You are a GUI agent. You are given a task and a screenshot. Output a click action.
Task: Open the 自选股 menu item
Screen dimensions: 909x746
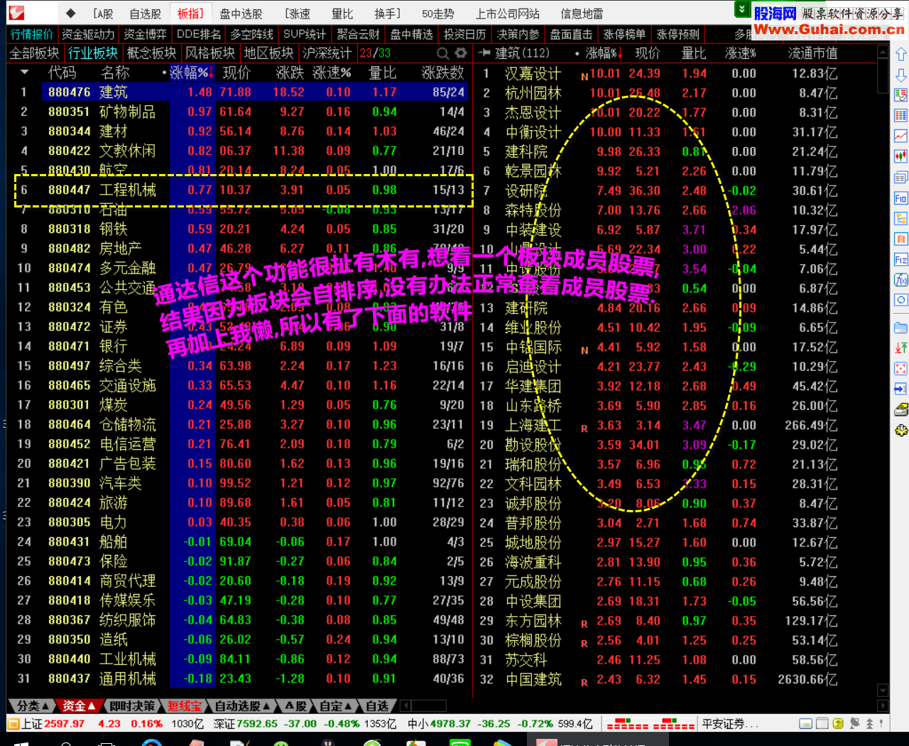pos(145,13)
